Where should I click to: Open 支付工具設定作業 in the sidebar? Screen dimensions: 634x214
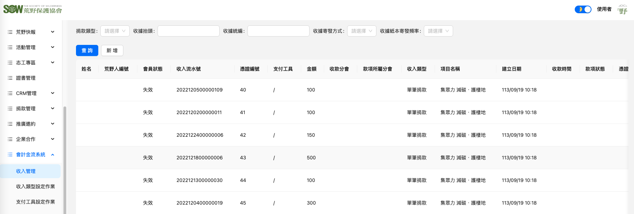pyautogui.click(x=35, y=202)
